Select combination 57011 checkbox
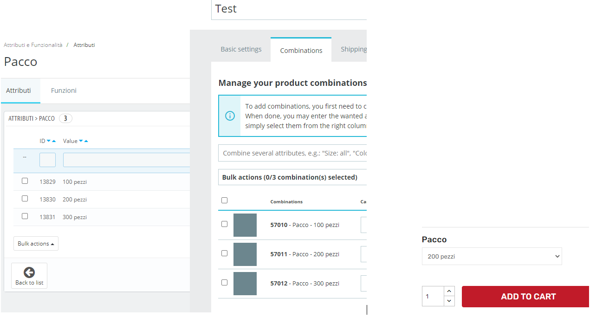This screenshot has height=324, width=609. pos(225,253)
